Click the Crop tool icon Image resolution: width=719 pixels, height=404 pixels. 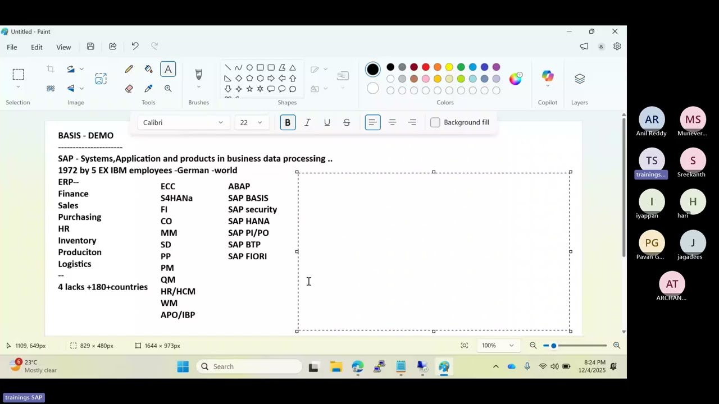(51, 69)
